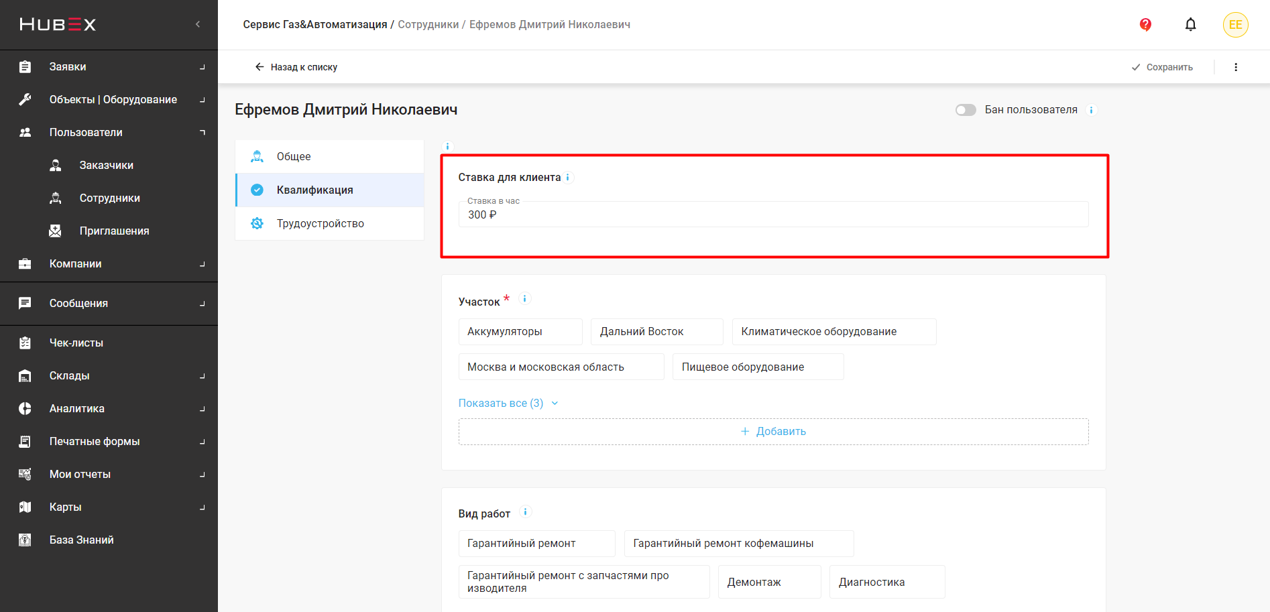
Task: Expand the Склады sidebar section
Action: (x=109, y=375)
